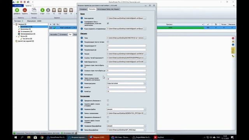Click the grey Стоп icon
This screenshot has width=249, height=140.
(x=48, y=10)
